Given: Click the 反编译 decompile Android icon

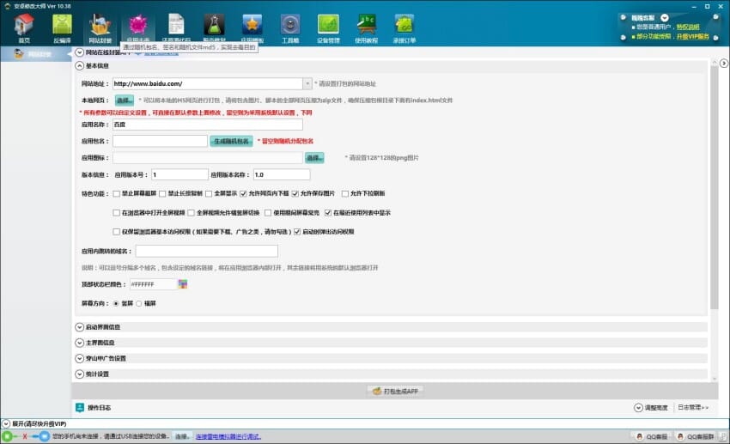Looking at the screenshot, I should click(62, 27).
